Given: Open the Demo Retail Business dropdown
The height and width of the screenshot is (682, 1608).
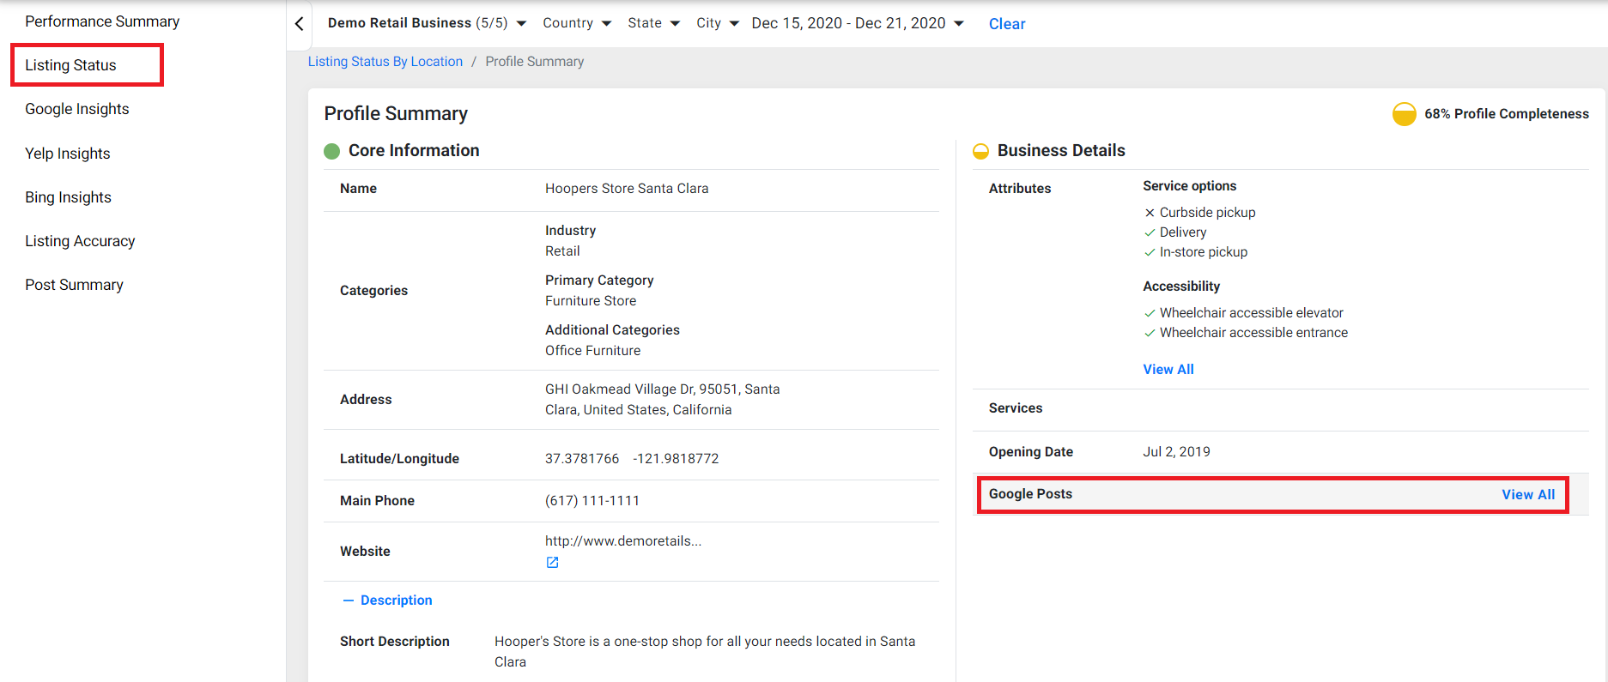Looking at the screenshot, I should (x=427, y=23).
